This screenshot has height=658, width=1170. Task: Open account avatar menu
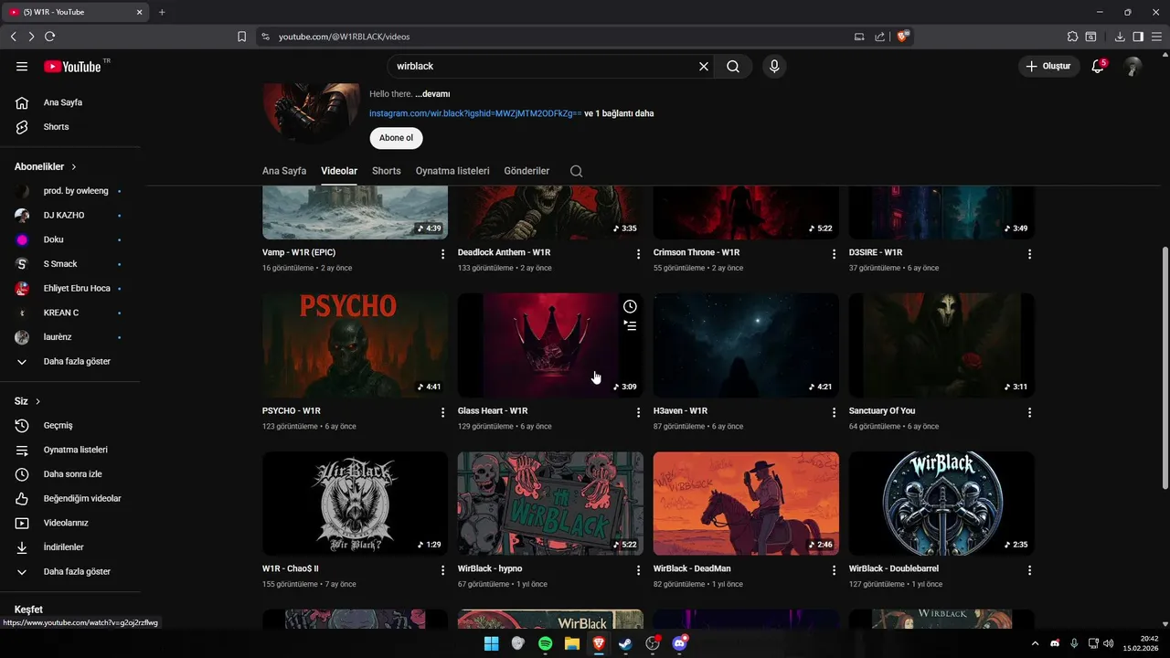tap(1133, 67)
